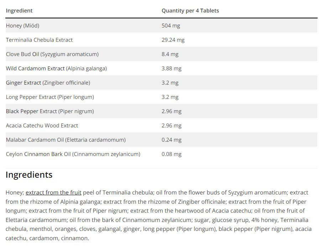Viewport: 324px width, 248px height.
Task: Click the 8.4 mg quantity value
Action: point(170,54)
